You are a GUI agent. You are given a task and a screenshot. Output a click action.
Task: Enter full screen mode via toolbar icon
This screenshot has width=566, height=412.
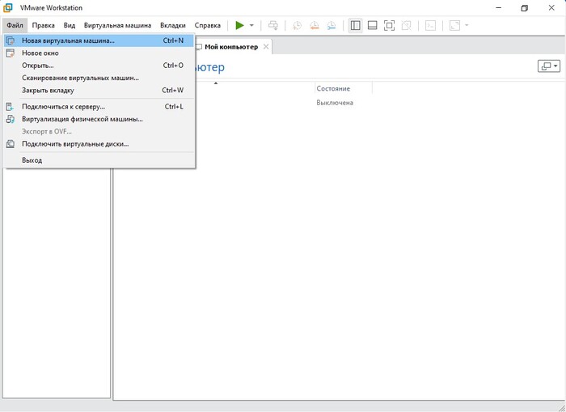pos(390,25)
